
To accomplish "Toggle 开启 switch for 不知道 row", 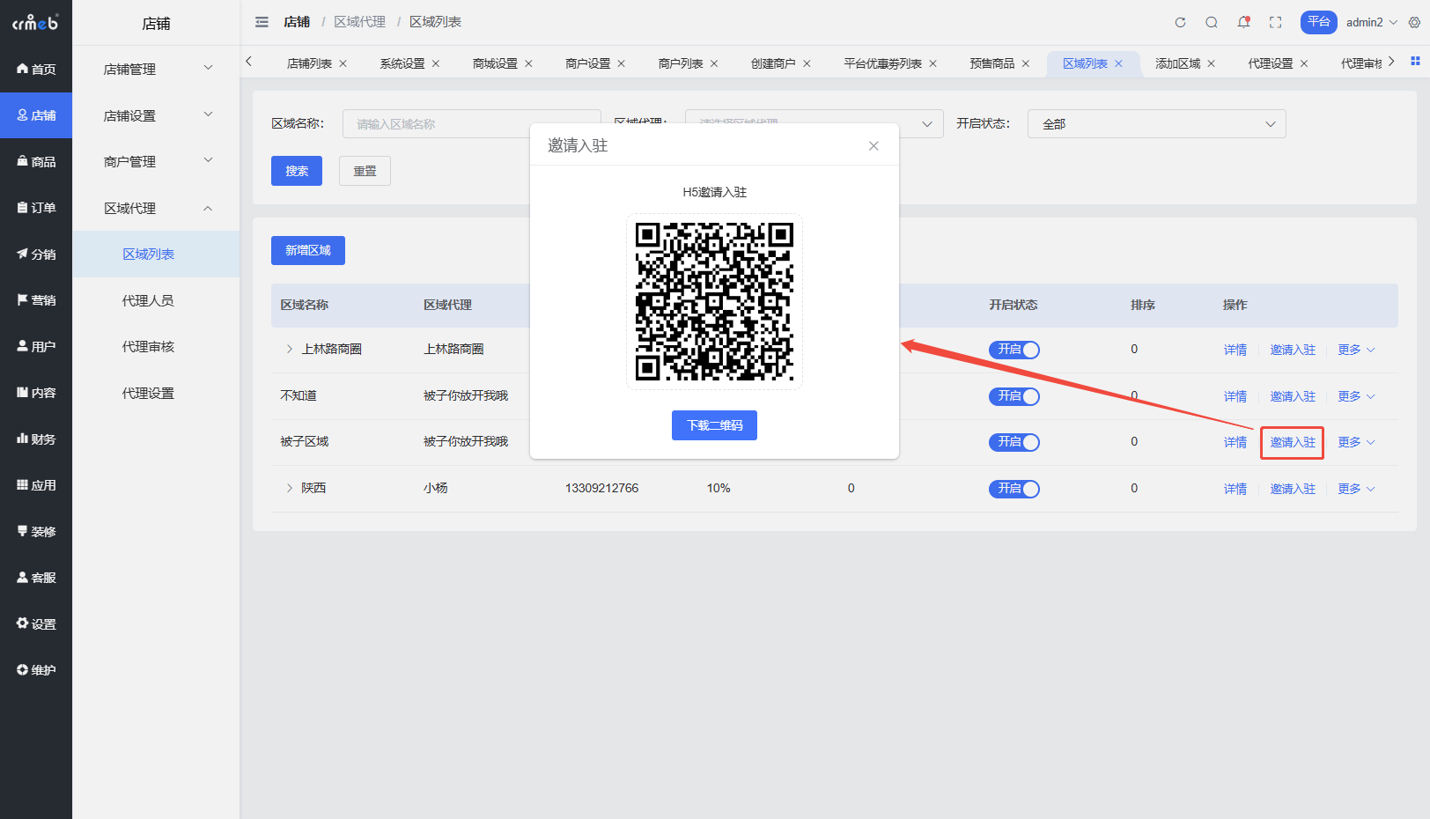I will tap(1014, 396).
